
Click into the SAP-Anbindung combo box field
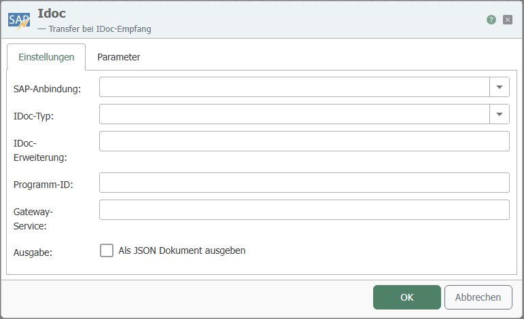tap(294, 87)
